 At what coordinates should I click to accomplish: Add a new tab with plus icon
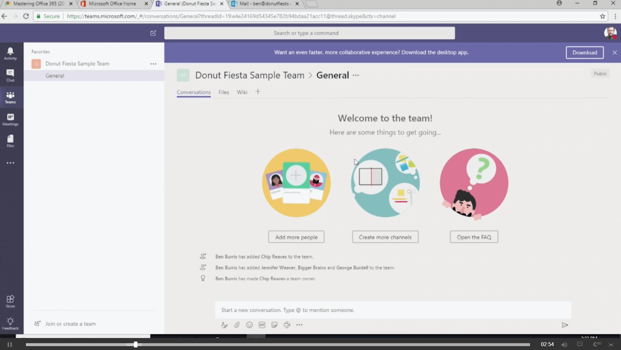coord(258,92)
